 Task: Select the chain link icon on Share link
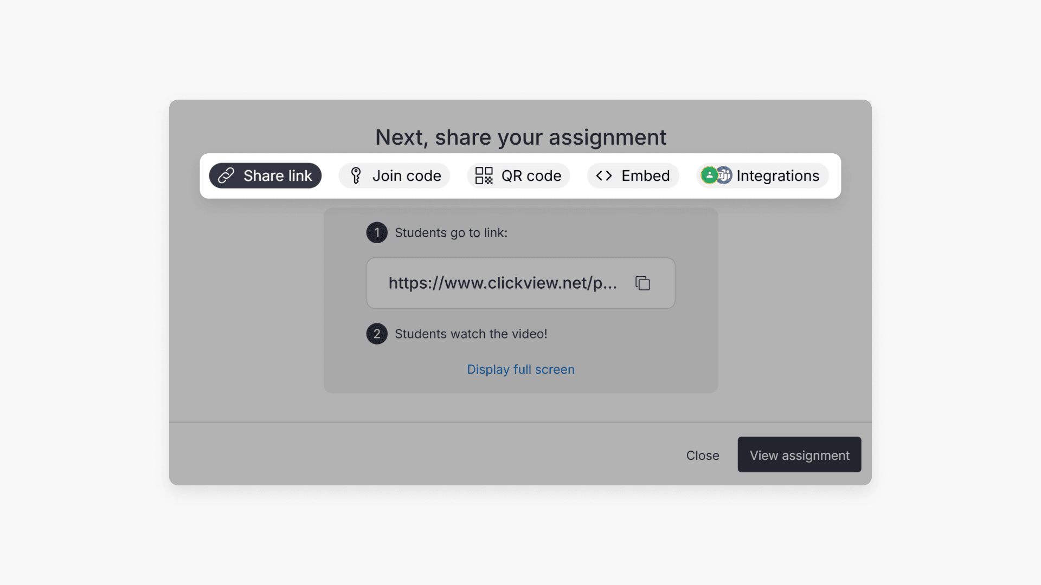click(227, 175)
